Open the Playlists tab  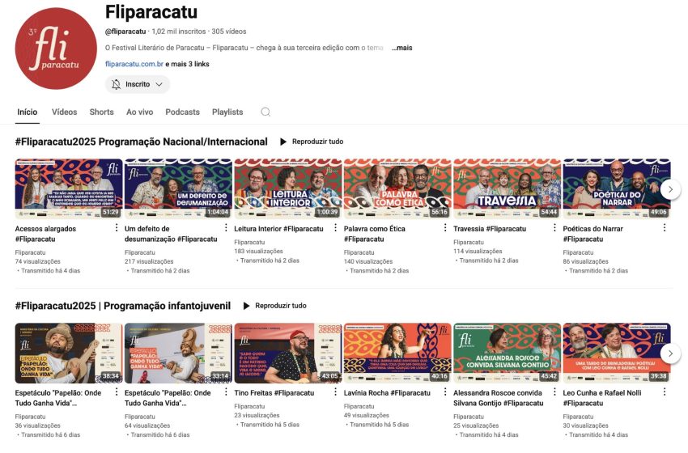pos(227,112)
